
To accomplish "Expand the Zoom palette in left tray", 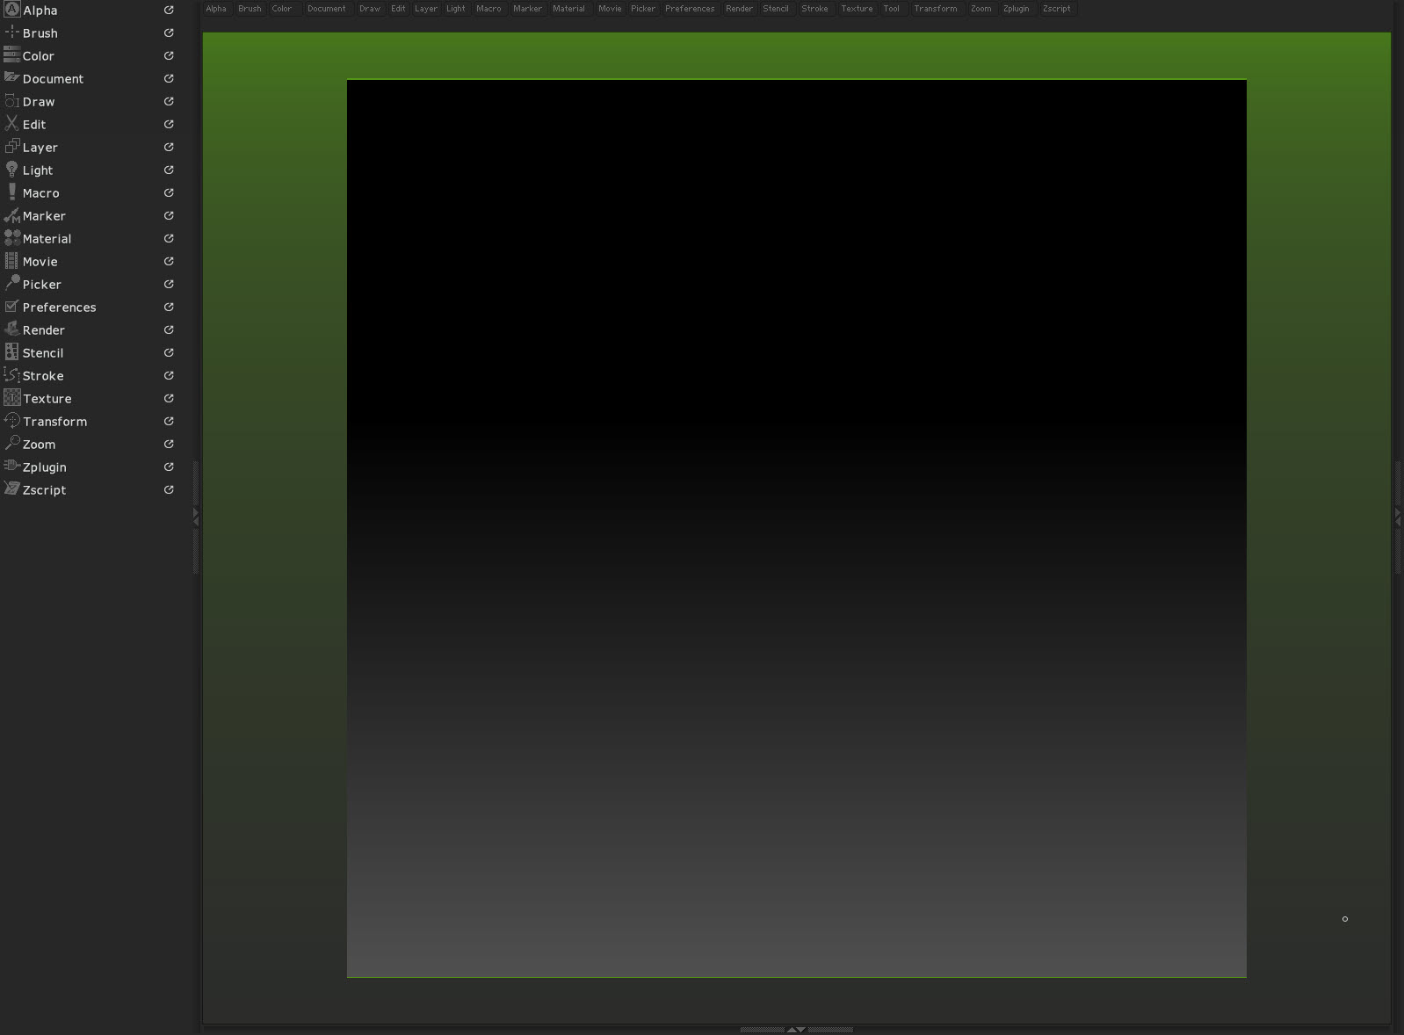I will [39, 445].
